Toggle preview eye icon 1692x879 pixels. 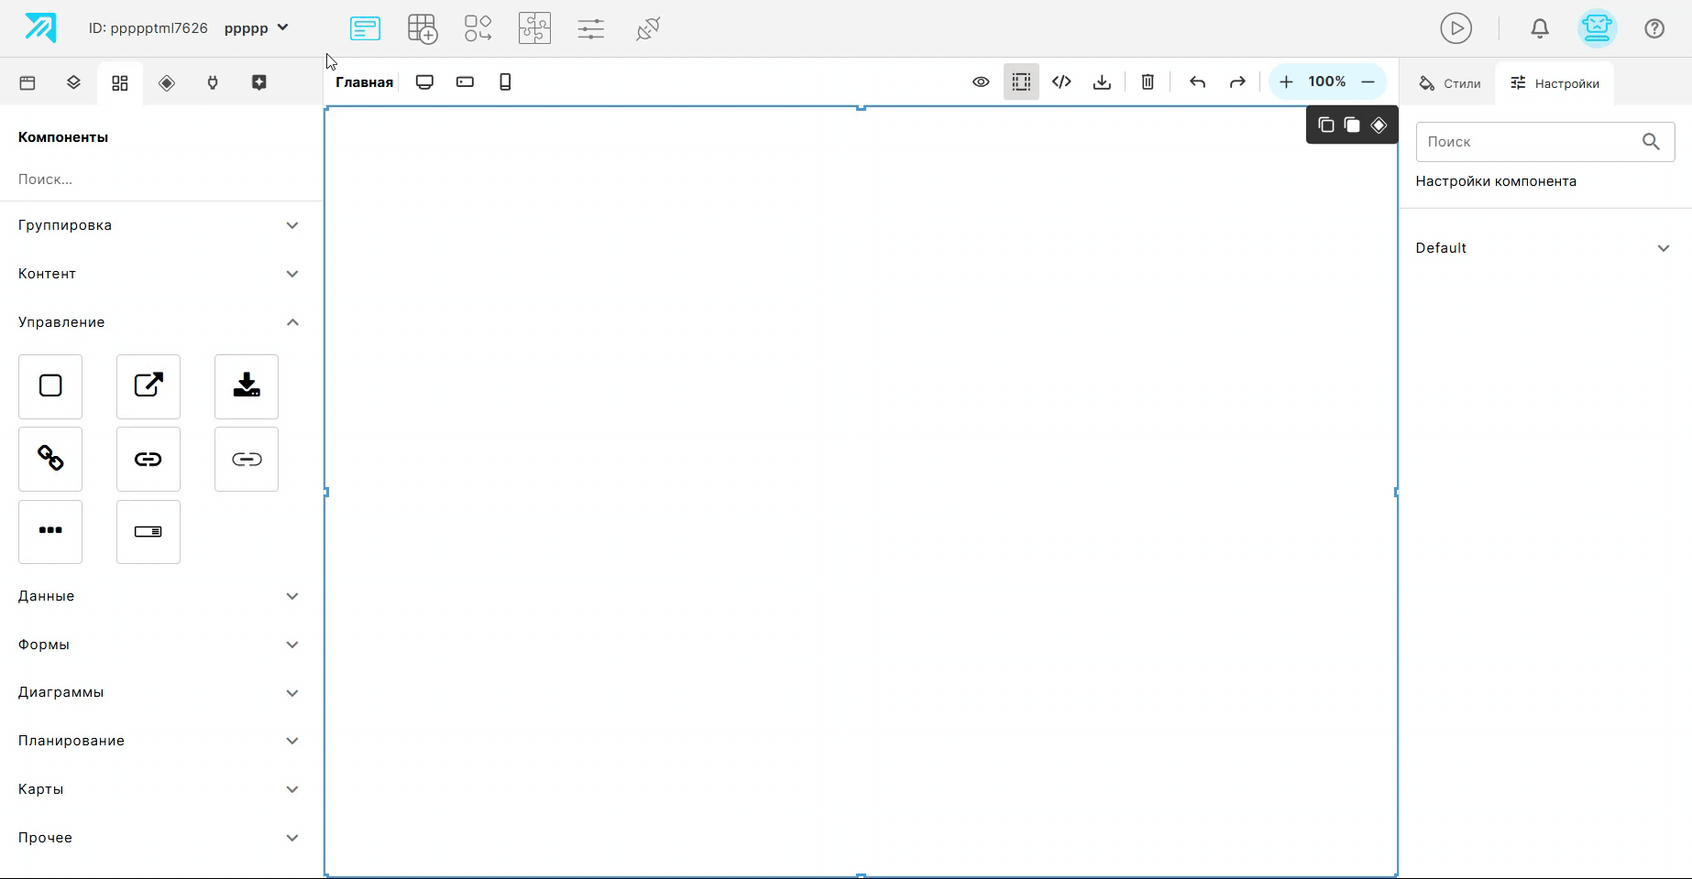981,82
